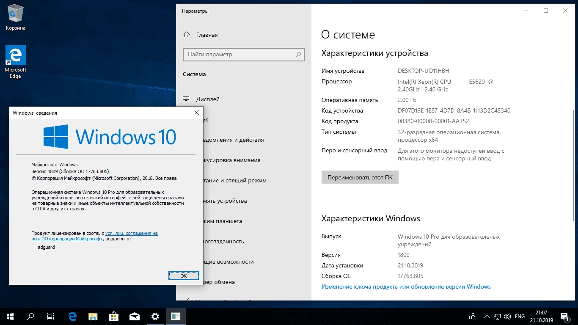Open Многозадачность settings section

(224, 241)
